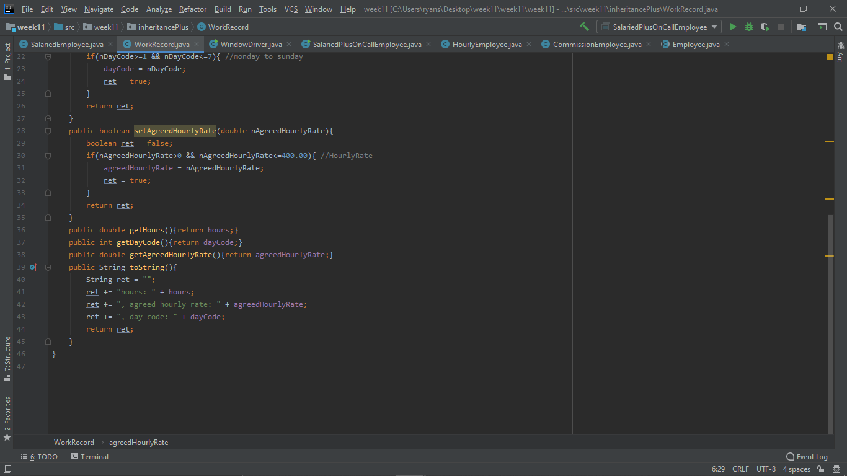Screen dimensions: 847x476
Task: Click the overriding method gutter icon on toString
Action: (x=33, y=267)
